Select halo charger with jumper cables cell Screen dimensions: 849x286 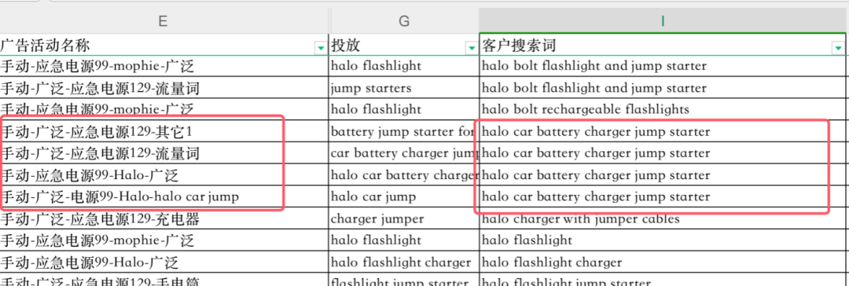663,219
